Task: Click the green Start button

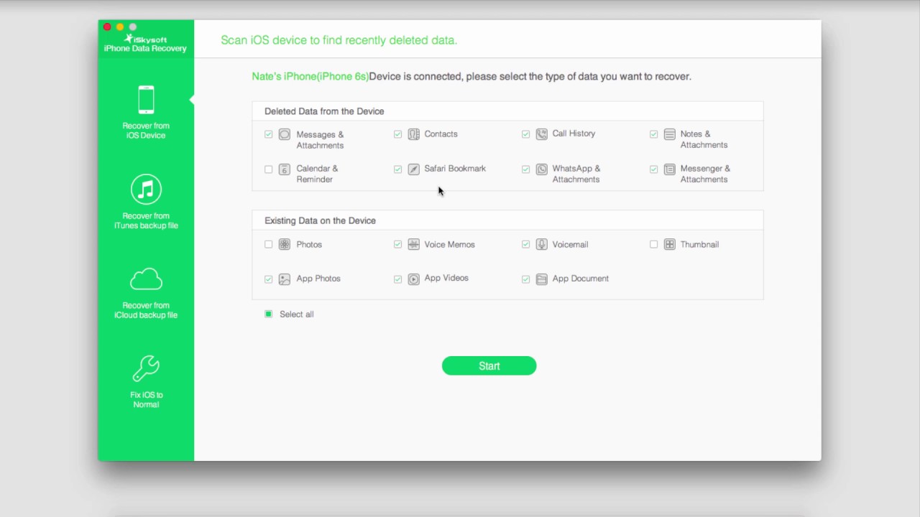Action: (x=489, y=365)
